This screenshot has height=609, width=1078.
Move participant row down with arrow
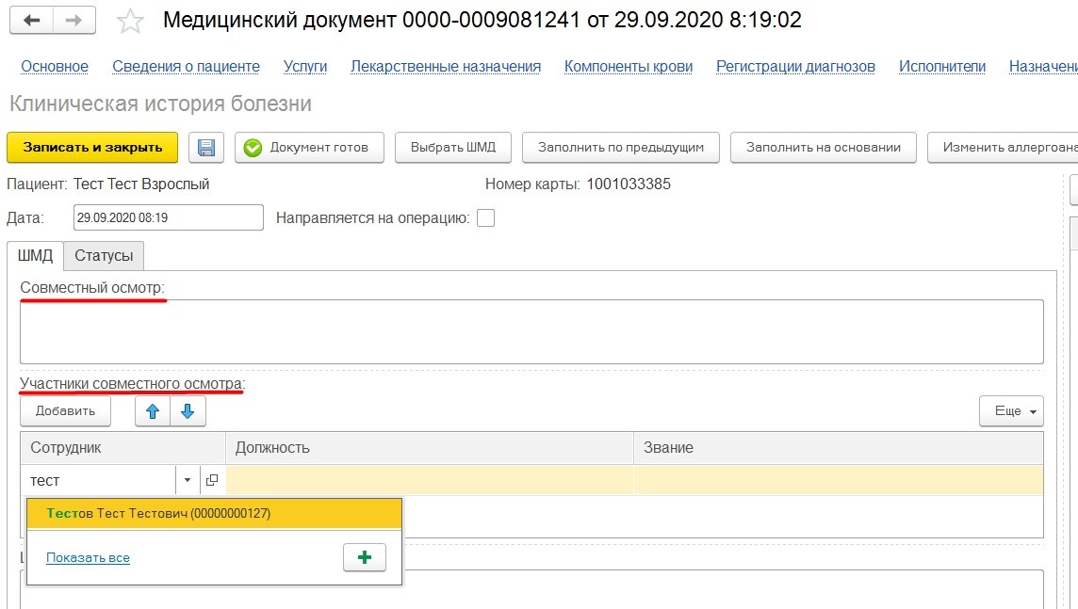pos(187,411)
